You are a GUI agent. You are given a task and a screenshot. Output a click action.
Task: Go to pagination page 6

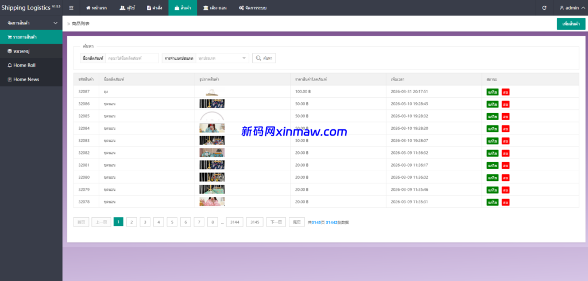[x=185, y=222]
